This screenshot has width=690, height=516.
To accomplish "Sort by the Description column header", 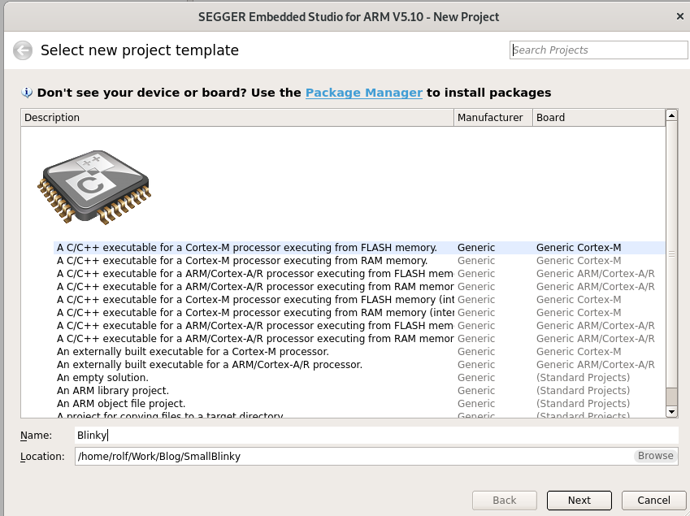I will (x=237, y=118).
